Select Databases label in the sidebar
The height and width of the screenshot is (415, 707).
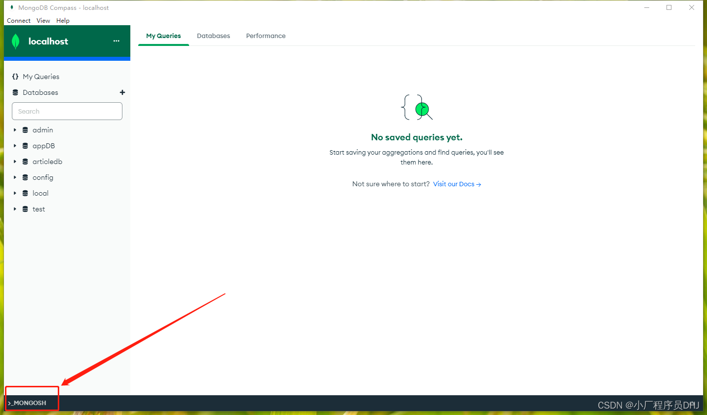(x=40, y=92)
